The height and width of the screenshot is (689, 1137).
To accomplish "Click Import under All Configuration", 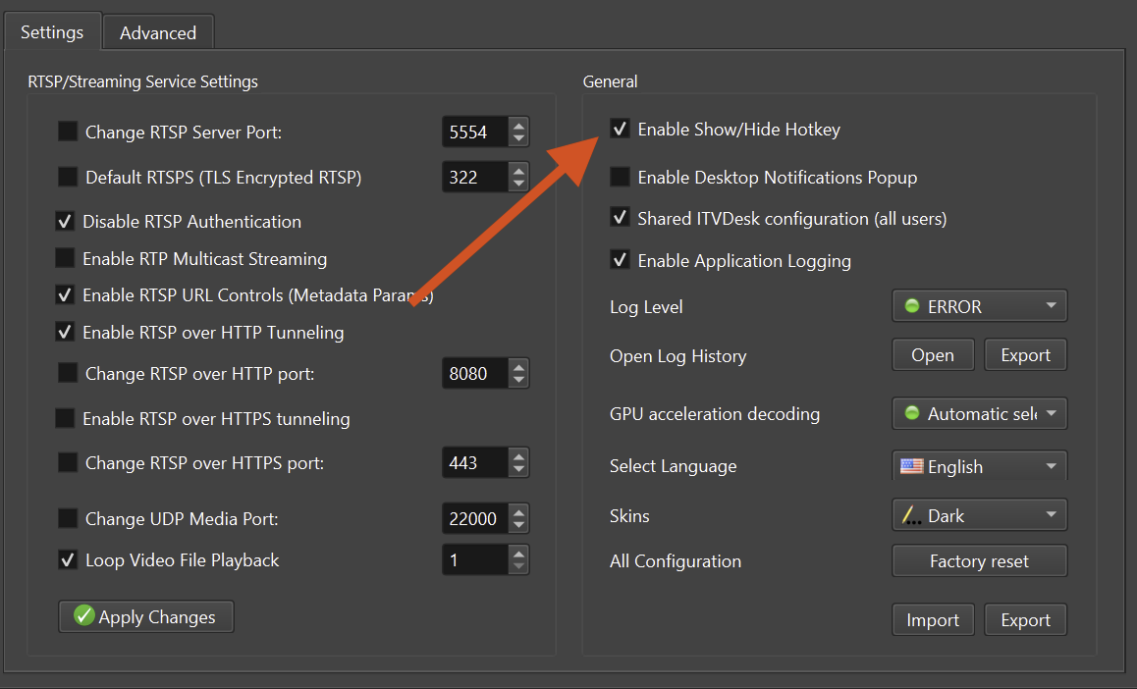I will click(x=933, y=620).
